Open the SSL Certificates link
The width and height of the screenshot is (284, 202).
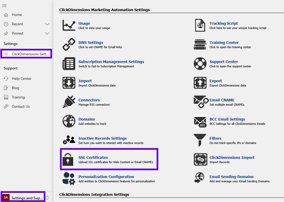click(93, 158)
